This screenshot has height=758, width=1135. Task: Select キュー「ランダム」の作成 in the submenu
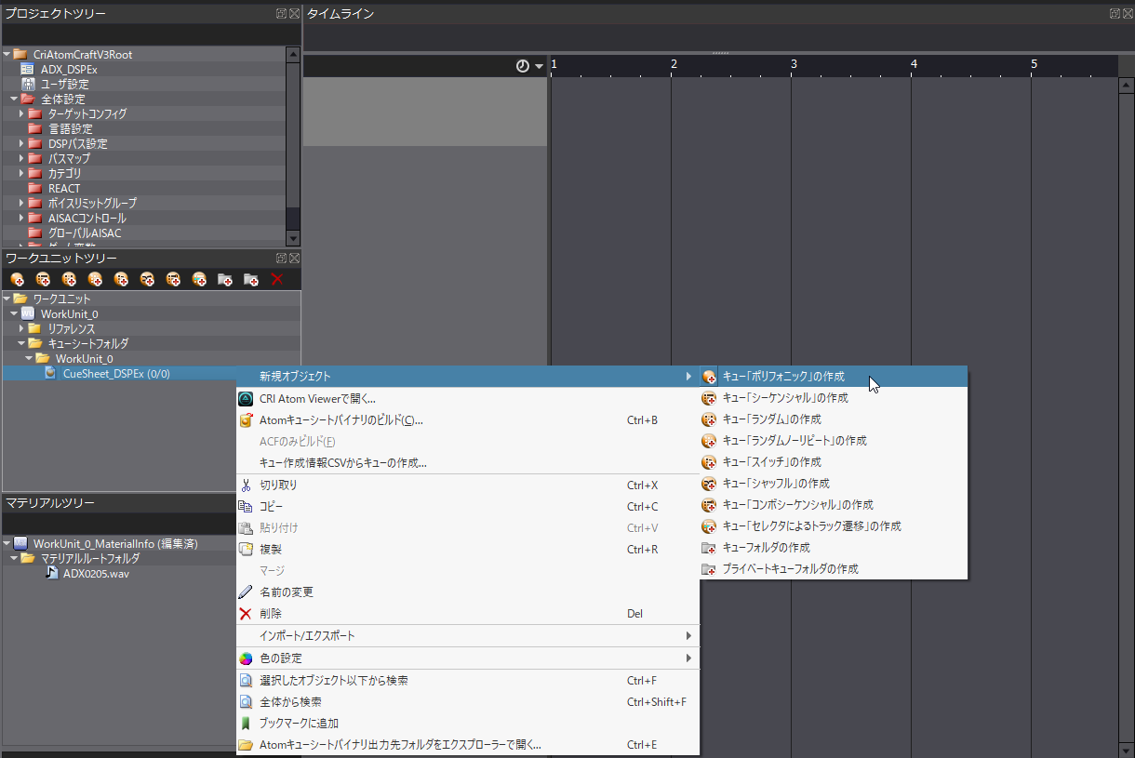[x=834, y=419]
